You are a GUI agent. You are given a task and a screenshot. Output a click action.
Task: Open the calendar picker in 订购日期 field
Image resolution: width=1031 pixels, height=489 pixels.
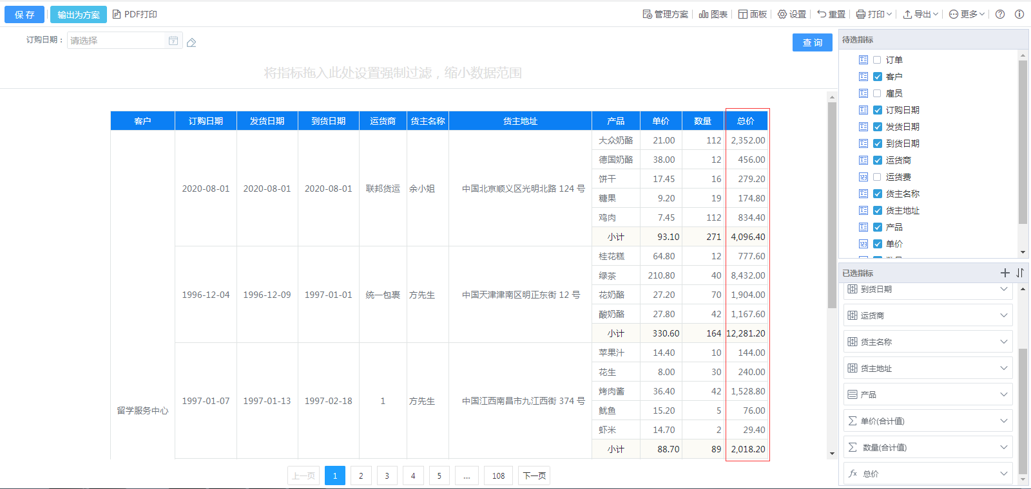(x=173, y=41)
